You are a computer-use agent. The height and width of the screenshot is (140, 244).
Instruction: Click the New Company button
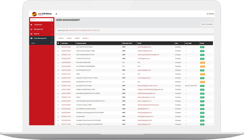(x=207, y=24)
